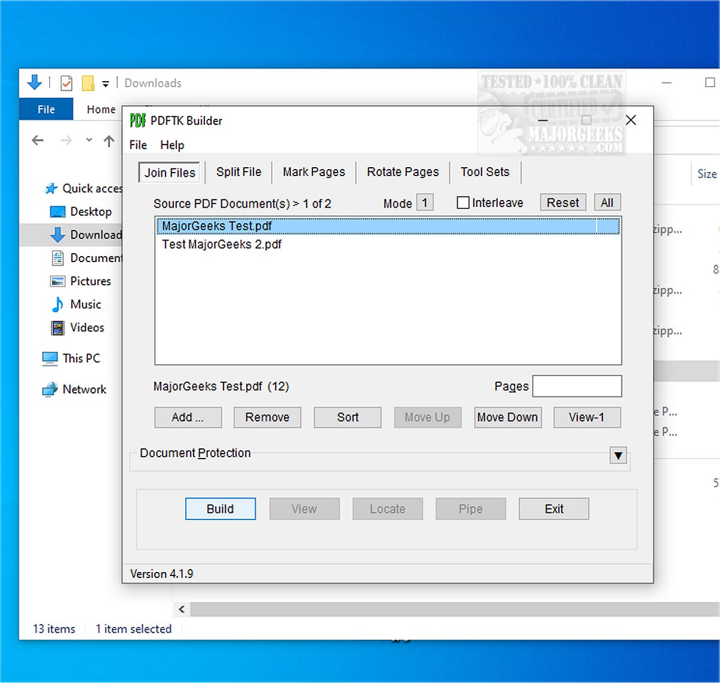720x683 pixels.
Task: Click the Explorer horizontal scrollbar track
Action: point(454,609)
